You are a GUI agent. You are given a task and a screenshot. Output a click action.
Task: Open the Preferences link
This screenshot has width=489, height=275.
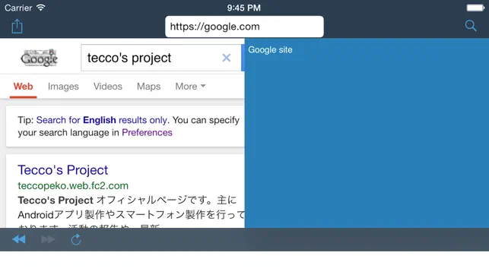point(147,133)
